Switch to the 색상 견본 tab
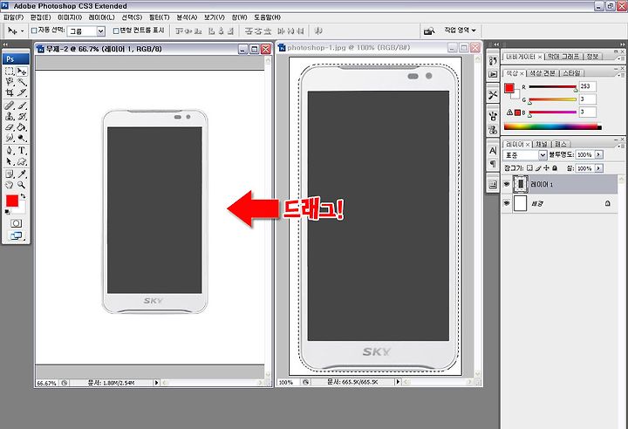The height and width of the screenshot is (429, 628). [x=543, y=73]
